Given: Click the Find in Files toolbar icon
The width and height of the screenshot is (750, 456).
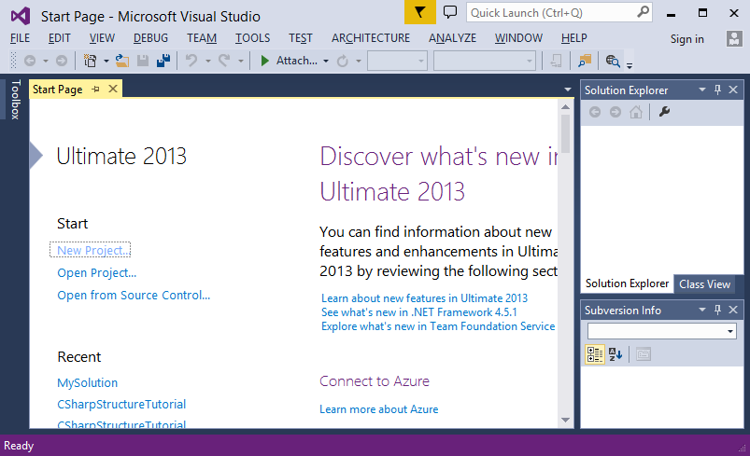Looking at the screenshot, I should pyautogui.click(x=585, y=61).
